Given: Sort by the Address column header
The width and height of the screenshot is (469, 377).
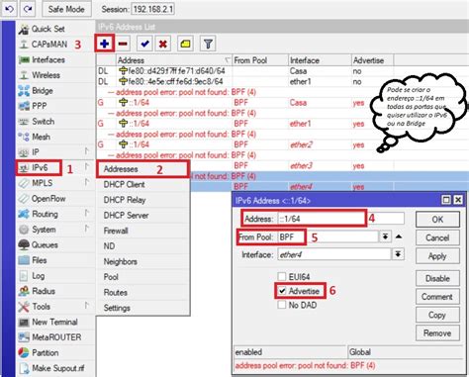Looking at the screenshot, I should [x=174, y=60].
